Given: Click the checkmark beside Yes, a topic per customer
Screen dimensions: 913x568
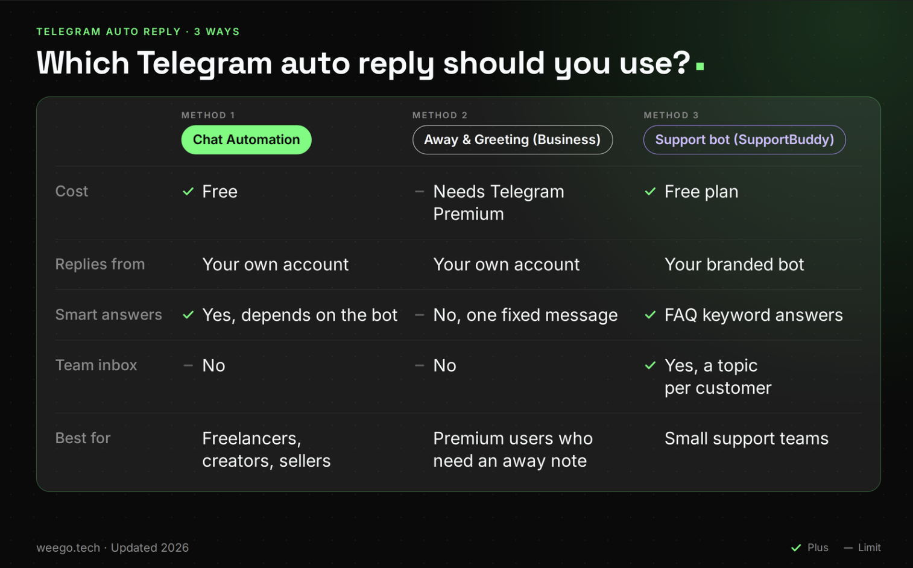Looking at the screenshot, I should point(650,365).
